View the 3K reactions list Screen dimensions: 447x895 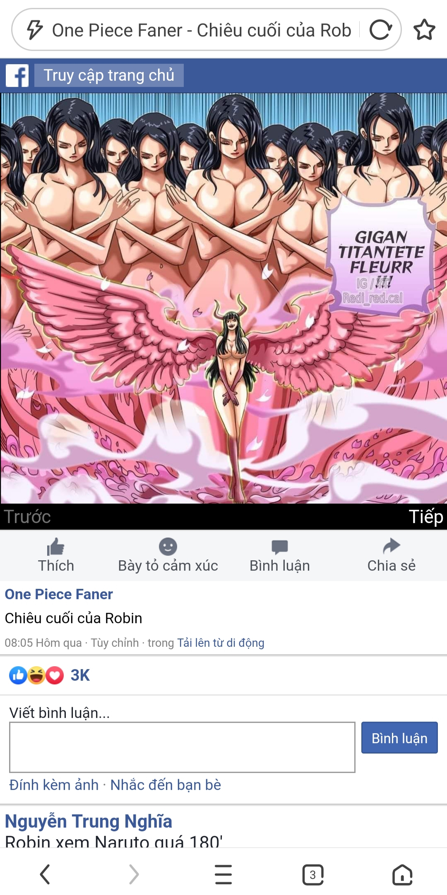tap(50, 675)
